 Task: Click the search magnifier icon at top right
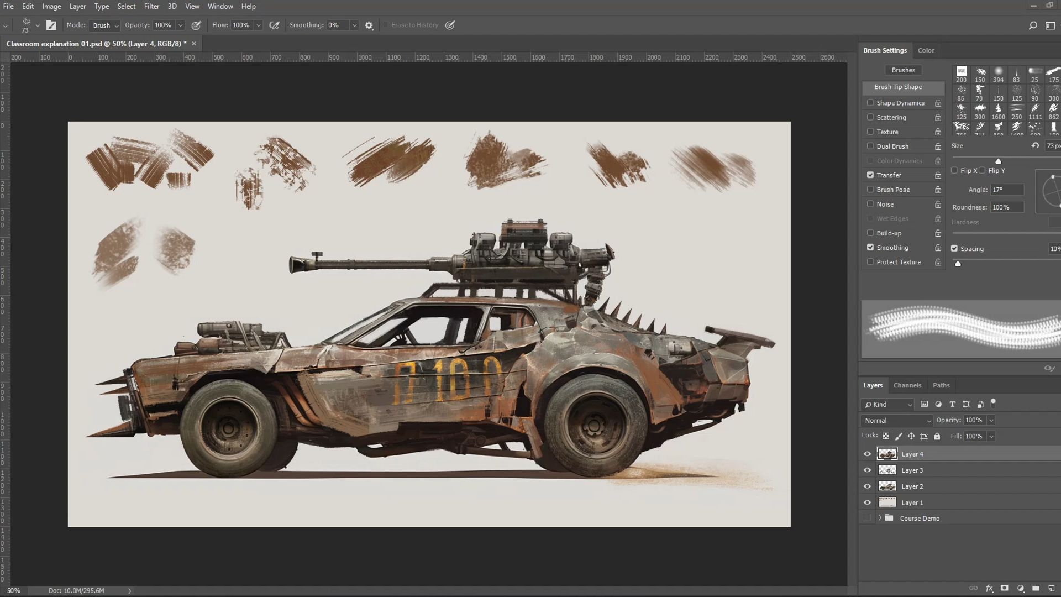coord(1032,25)
